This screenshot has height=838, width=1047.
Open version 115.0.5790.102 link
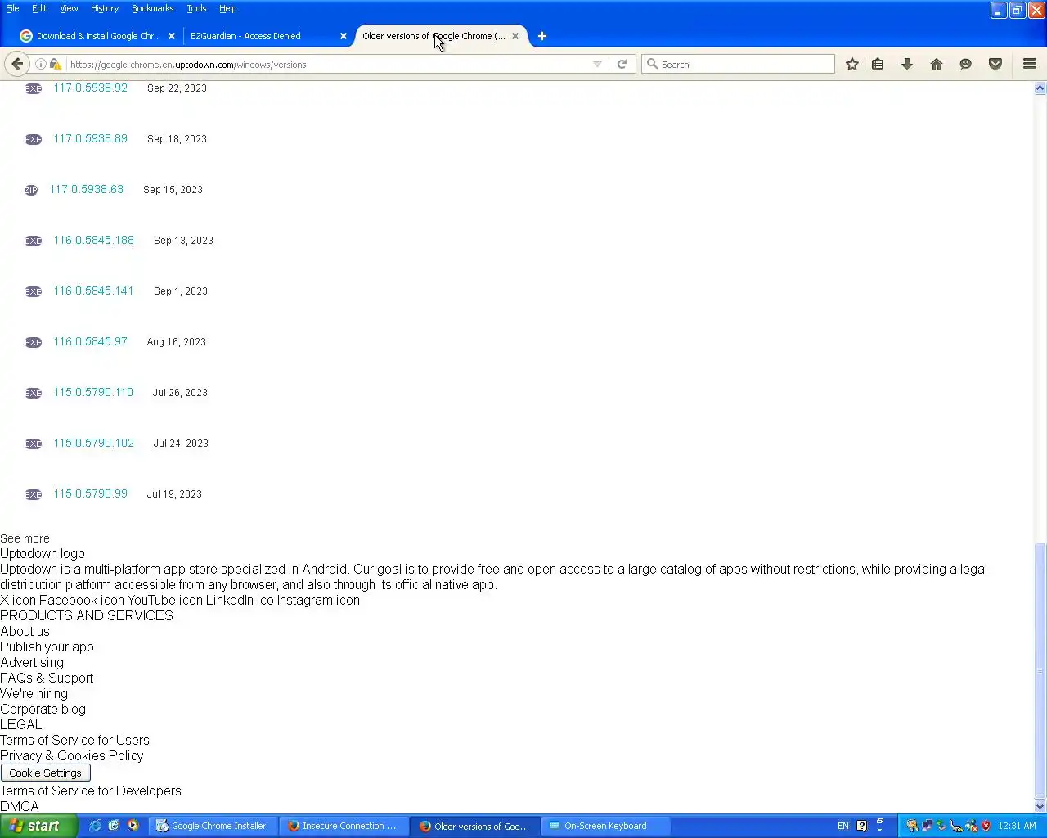94,443
